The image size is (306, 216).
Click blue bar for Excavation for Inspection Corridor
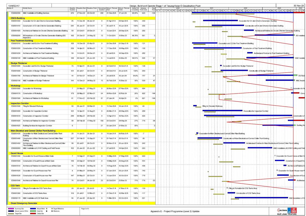pyautogui.click(x=222, y=111)
